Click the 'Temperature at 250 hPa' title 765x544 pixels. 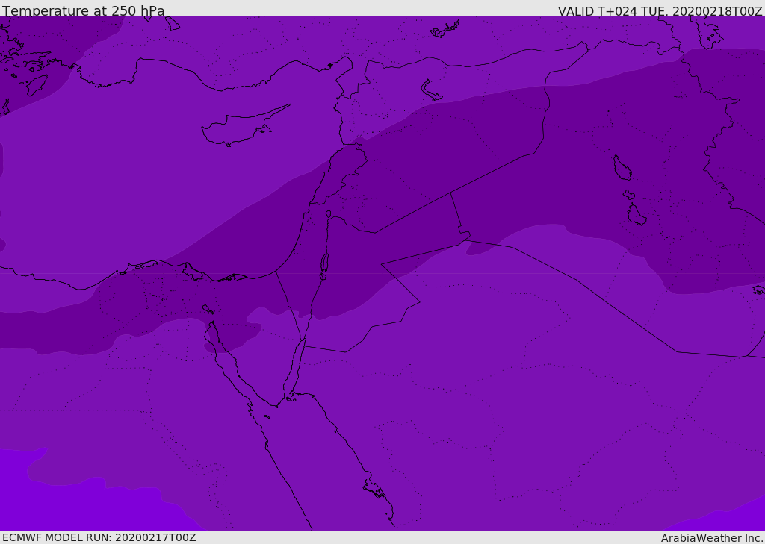tap(84, 10)
